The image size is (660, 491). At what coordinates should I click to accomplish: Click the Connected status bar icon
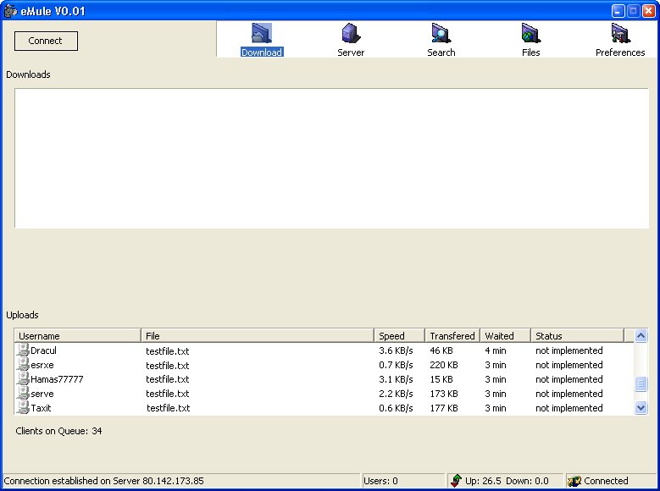pyautogui.click(x=574, y=481)
